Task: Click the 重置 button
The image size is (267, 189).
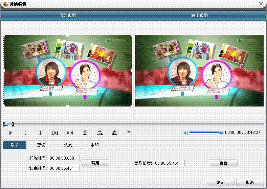Action: [x=224, y=163]
